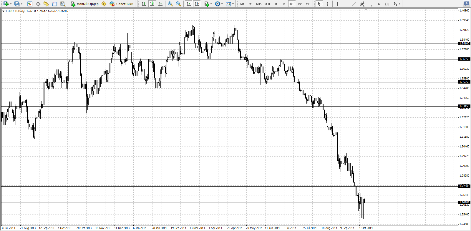Click the 1.40560 price scale label
471x231 pixels.
tap(465, 11)
